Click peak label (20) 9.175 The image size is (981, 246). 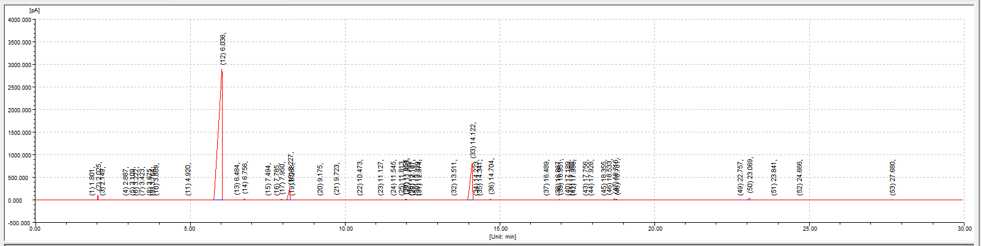coord(320,179)
